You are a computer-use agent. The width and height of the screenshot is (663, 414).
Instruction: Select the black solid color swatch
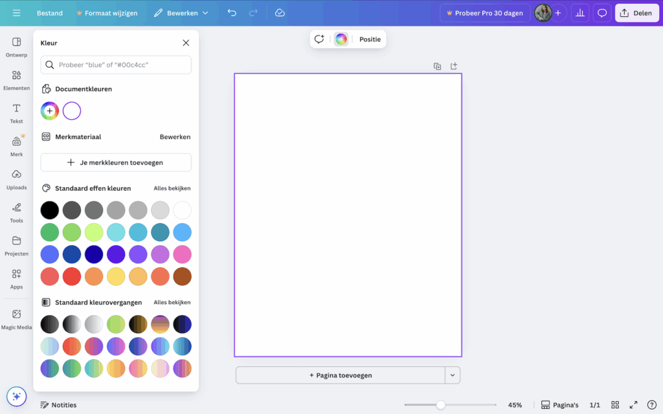click(x=50, y=210)
